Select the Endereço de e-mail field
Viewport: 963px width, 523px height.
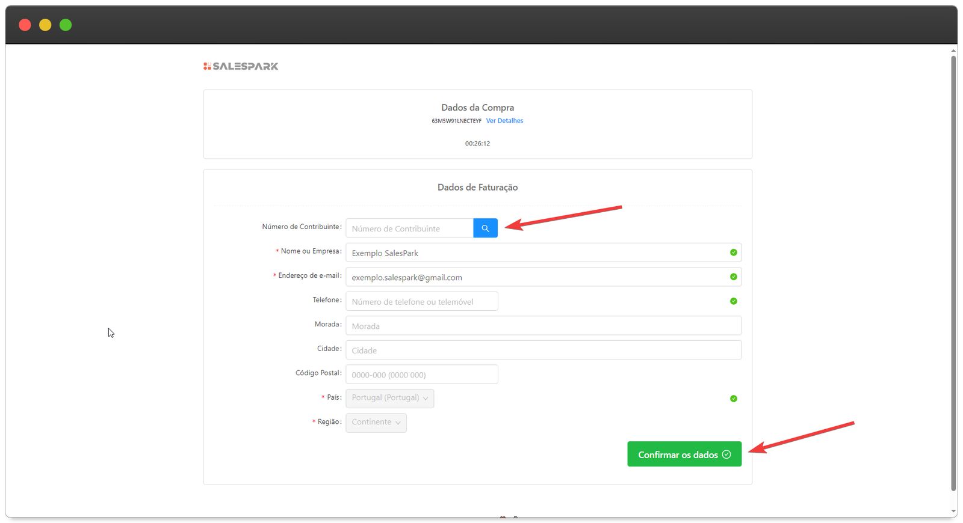pos(536,277)
